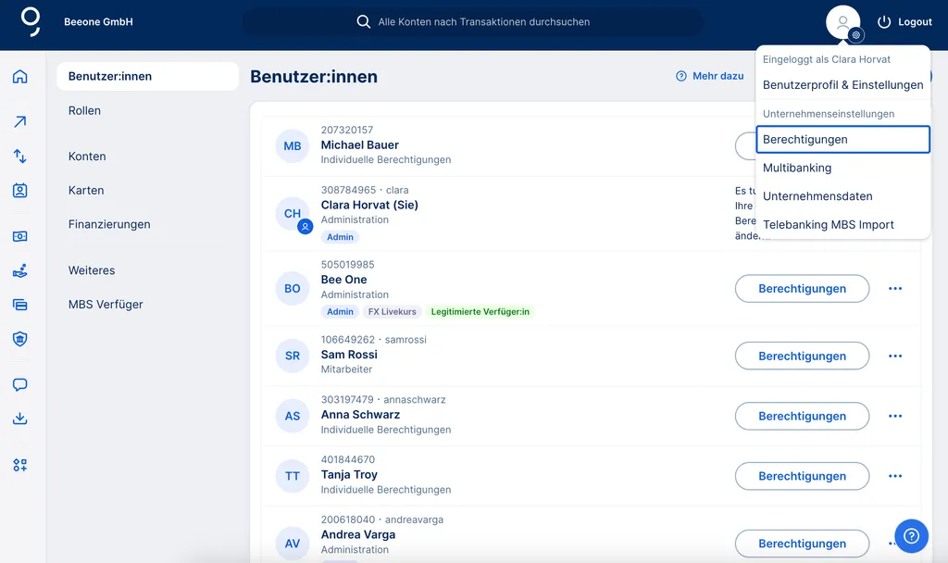
Task: Click the download icon in sidebar
Action: [19, 419]
